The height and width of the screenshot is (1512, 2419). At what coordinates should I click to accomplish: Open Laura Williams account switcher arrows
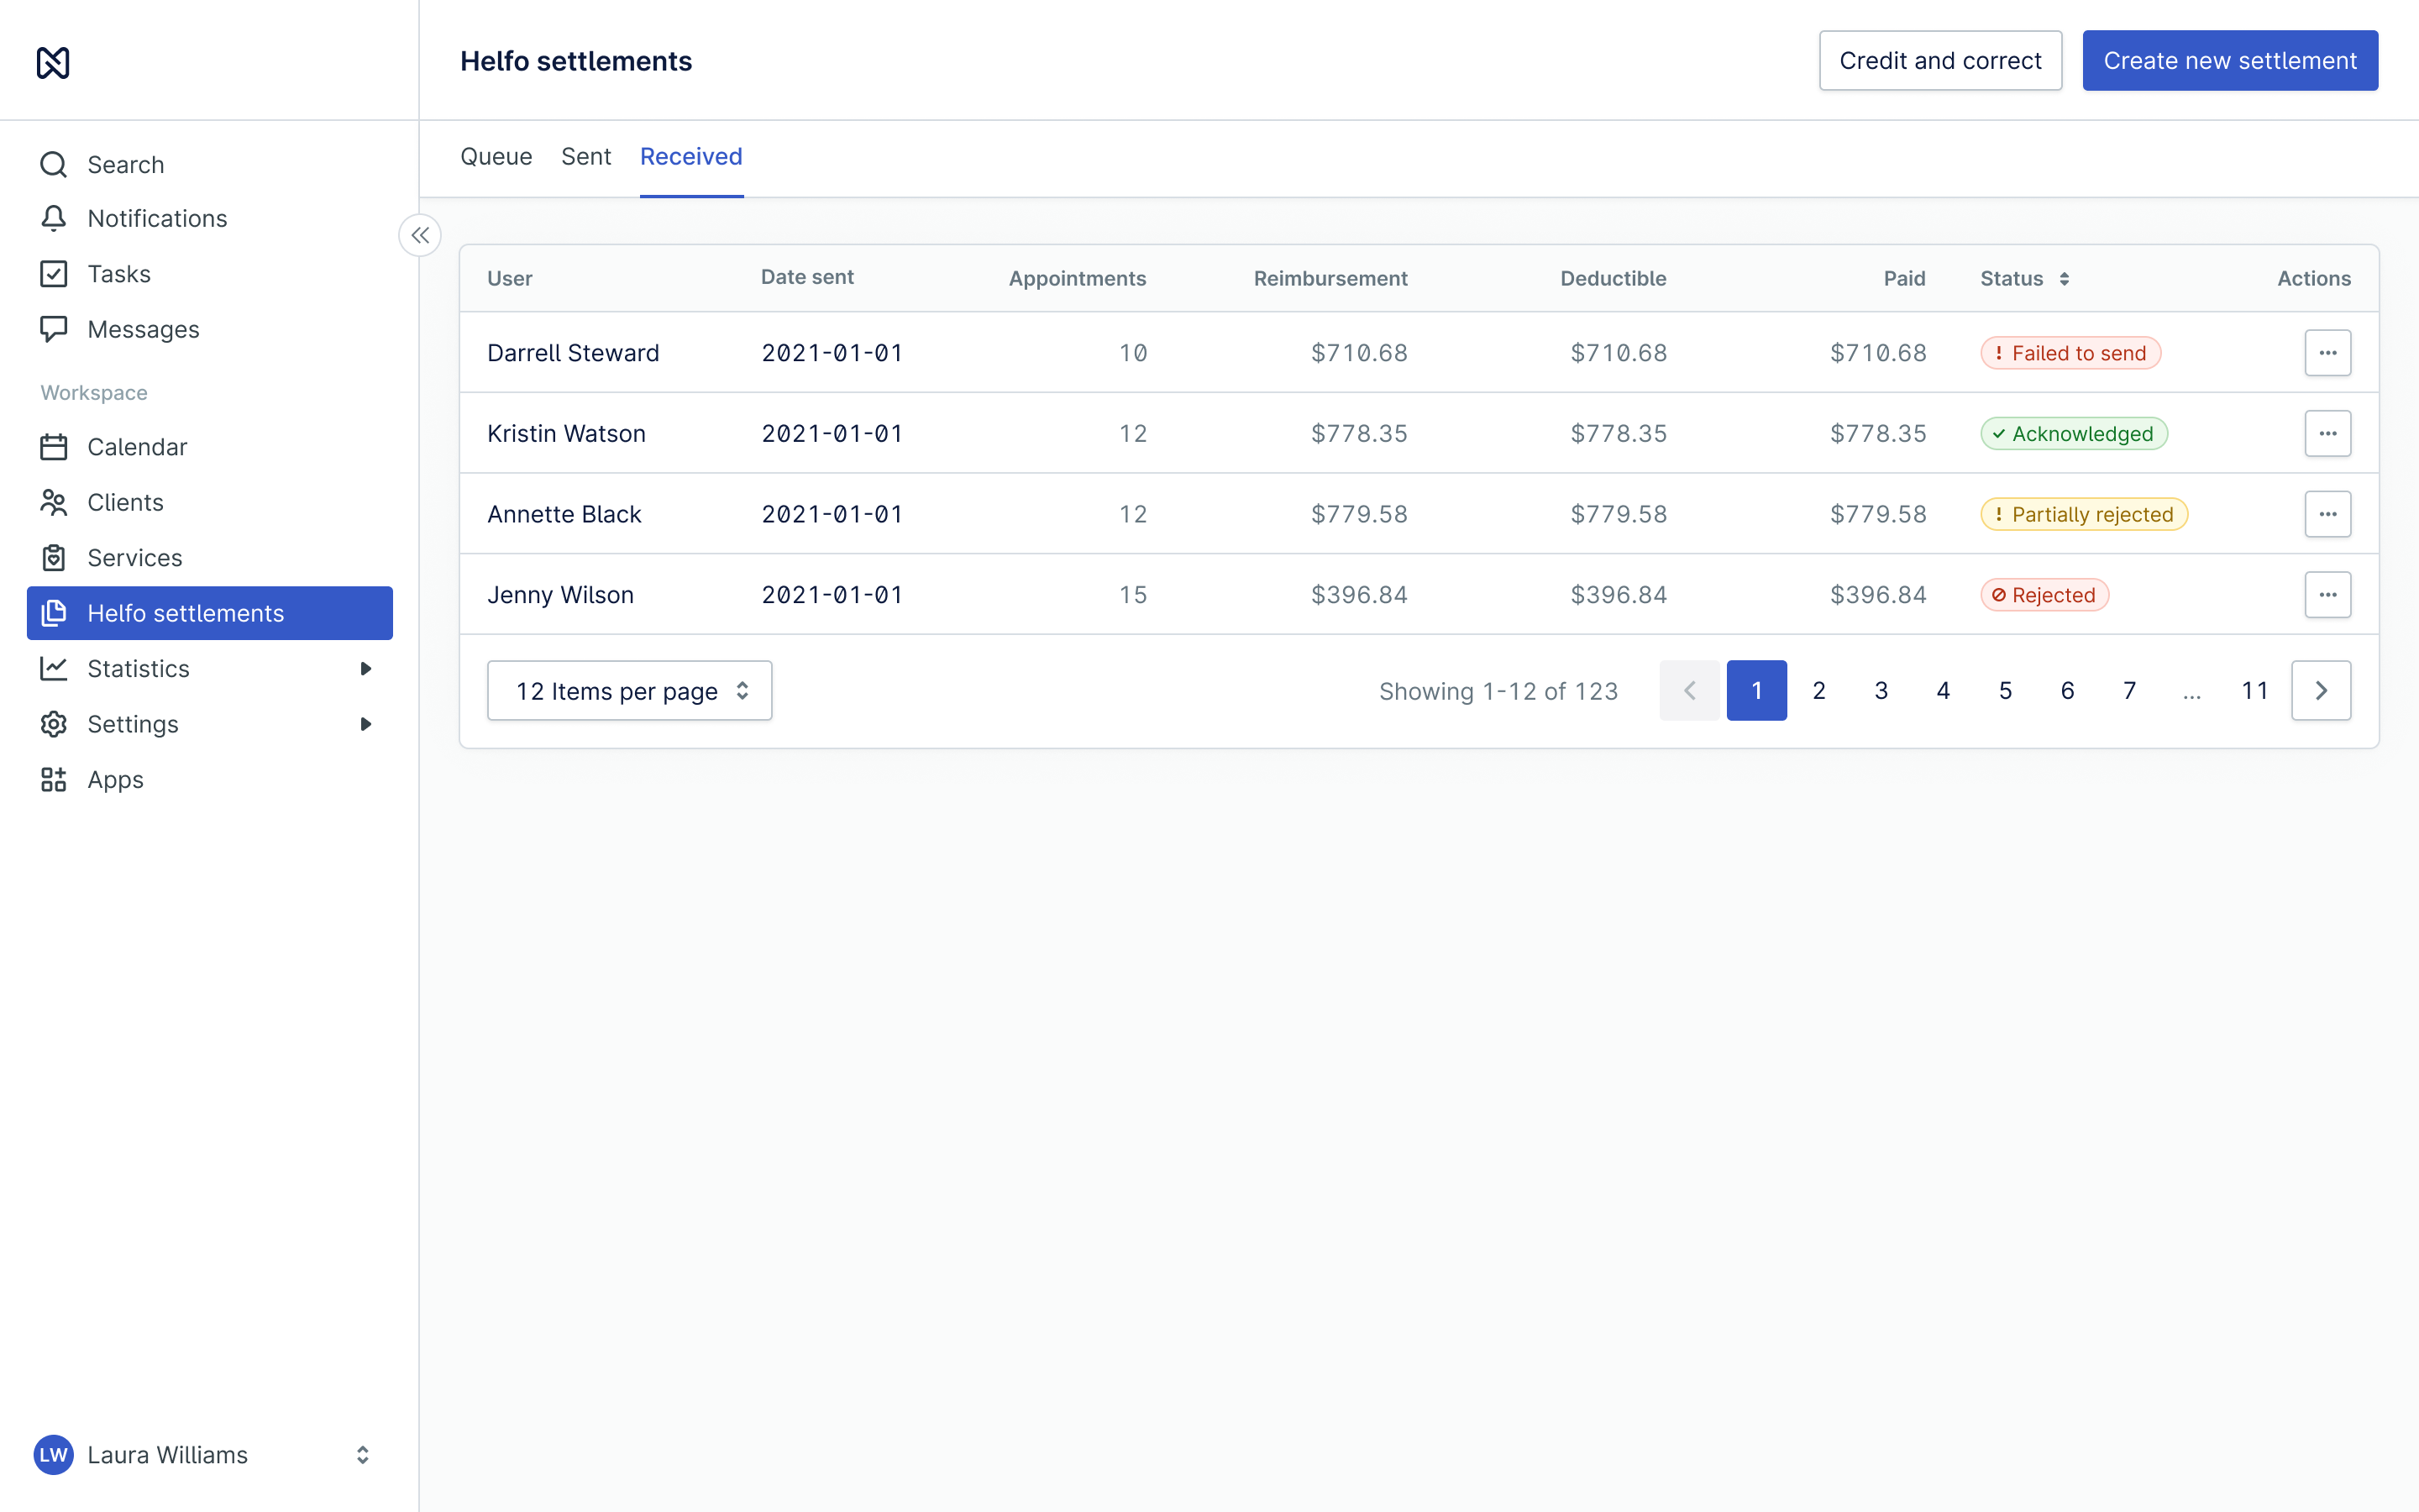tap(363, 1455)
